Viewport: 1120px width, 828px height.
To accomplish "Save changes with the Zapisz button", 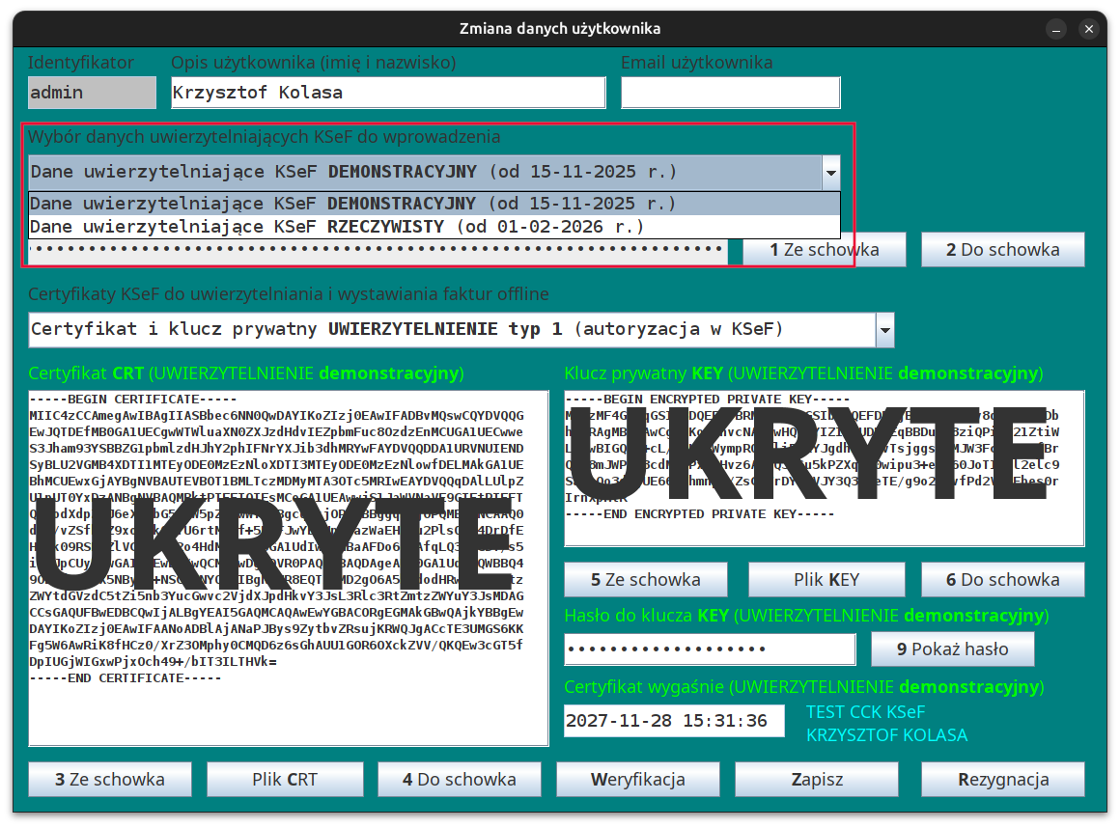I will point(817,780).
